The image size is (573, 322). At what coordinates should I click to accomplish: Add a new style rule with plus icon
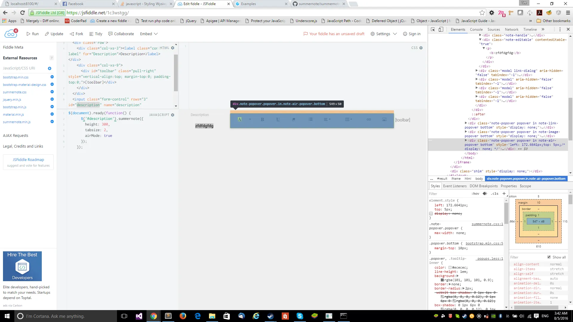point(504,193)
